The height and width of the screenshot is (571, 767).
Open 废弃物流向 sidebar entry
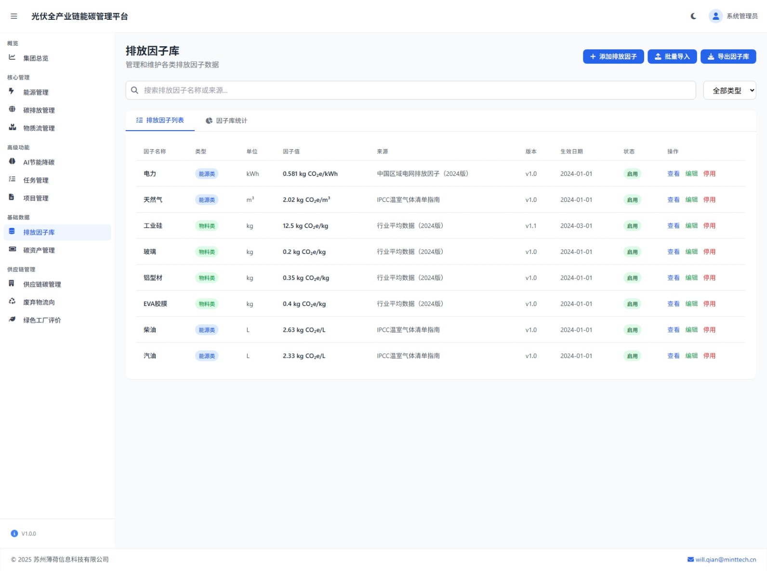point(39,303)
